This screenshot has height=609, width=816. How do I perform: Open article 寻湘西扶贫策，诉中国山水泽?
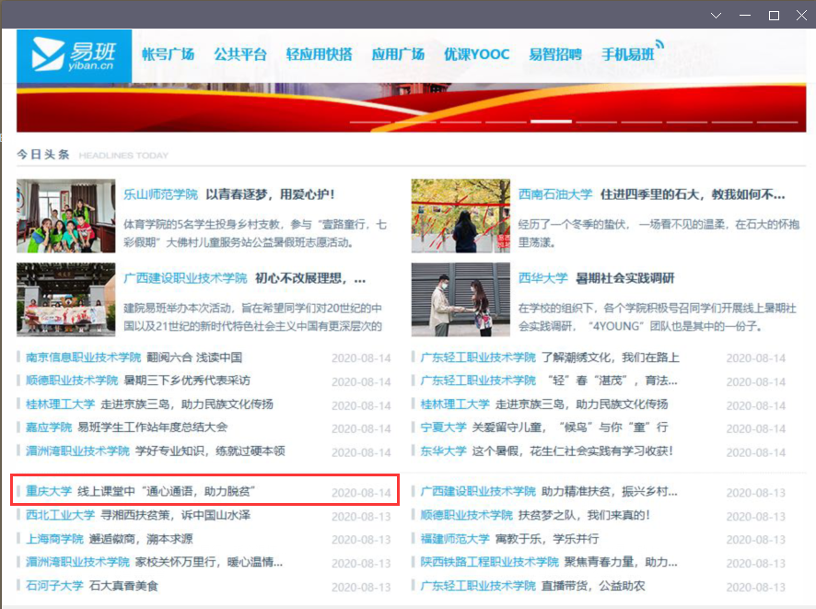point(175,515)
